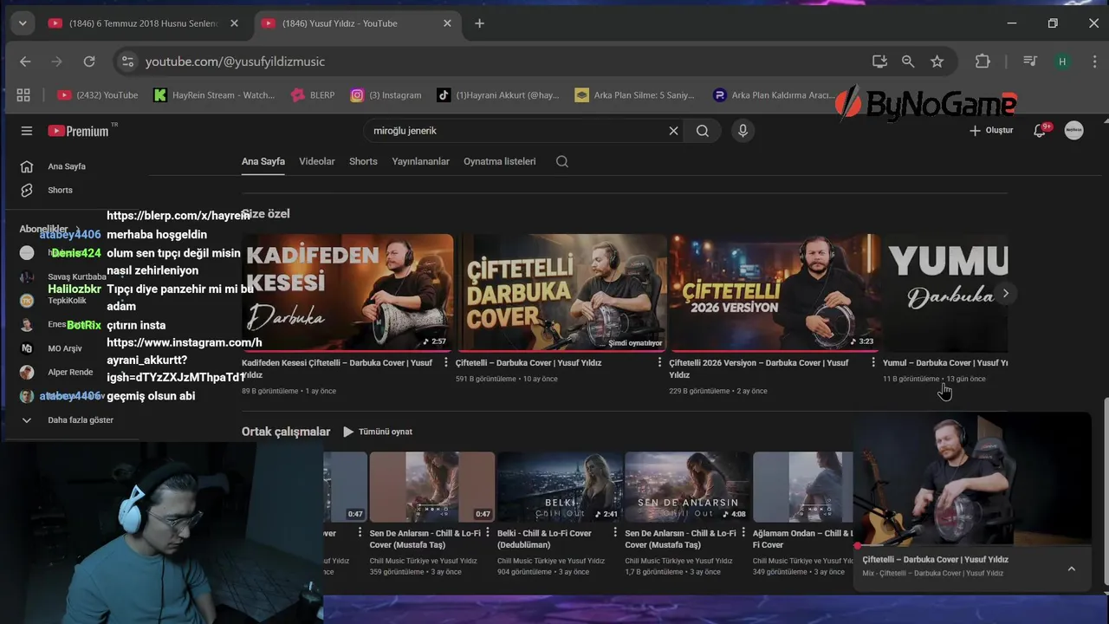Click the YouTube Premium logo
1109x624 pixels.
(79, 131)
